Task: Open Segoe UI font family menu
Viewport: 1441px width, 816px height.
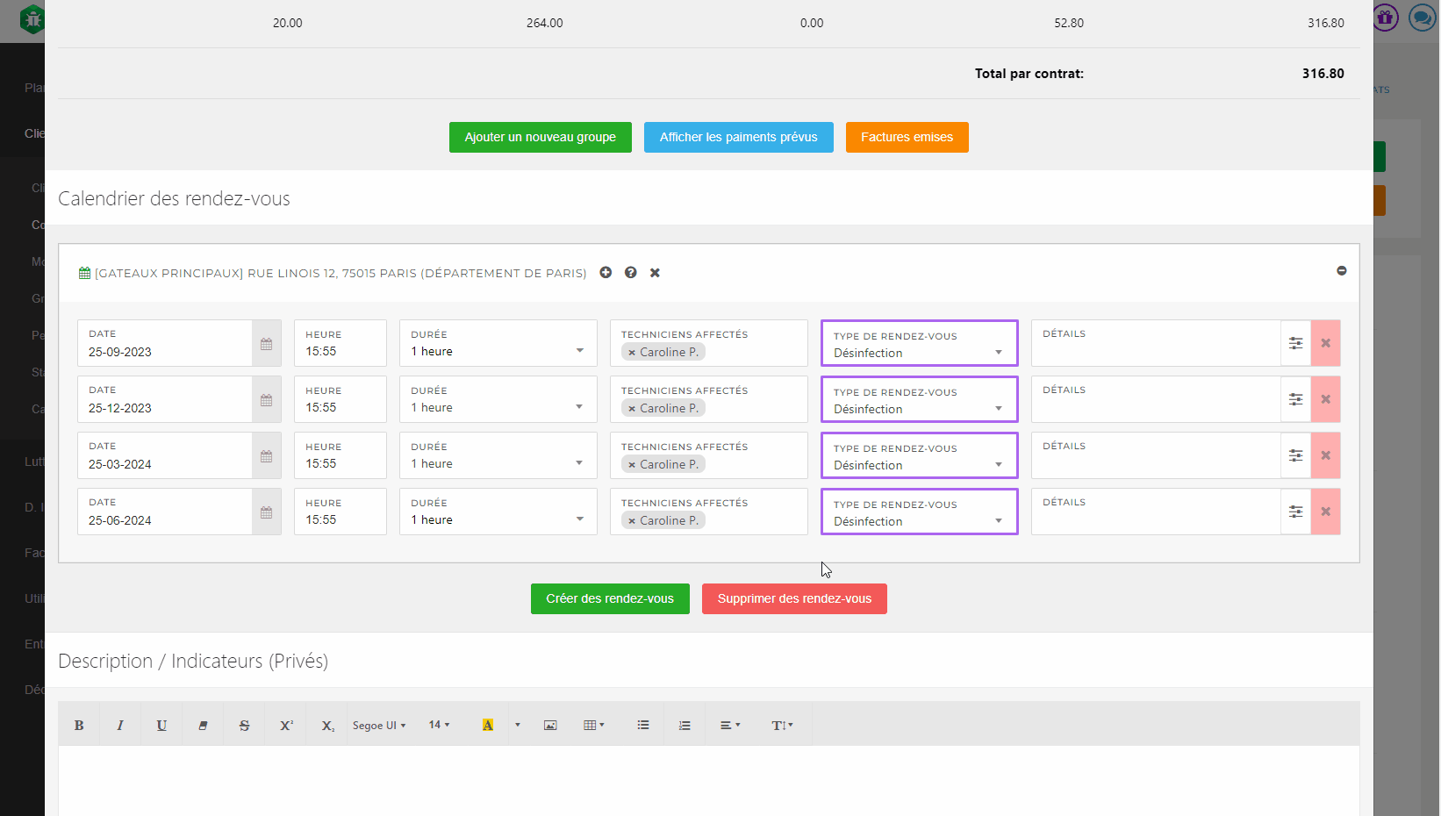Action: [379, 726]
